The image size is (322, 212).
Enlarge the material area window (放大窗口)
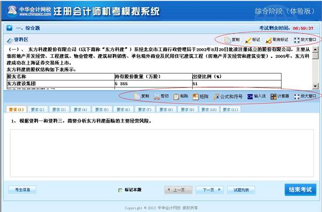tap(297, 40)
